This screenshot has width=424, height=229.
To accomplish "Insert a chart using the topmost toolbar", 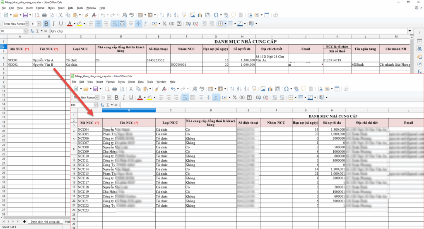I will (200, 15).
